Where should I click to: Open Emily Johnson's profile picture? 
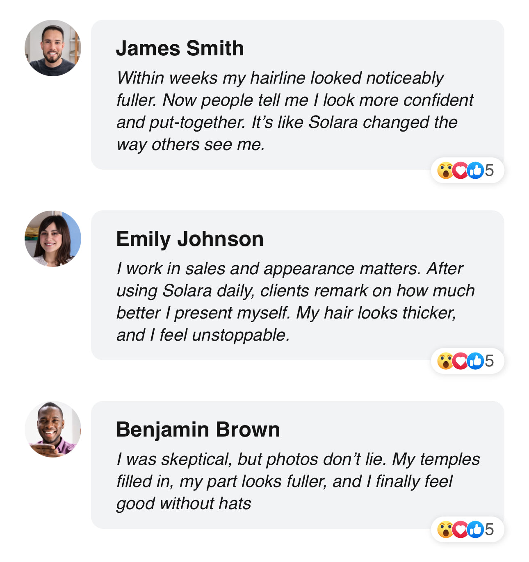53,239
